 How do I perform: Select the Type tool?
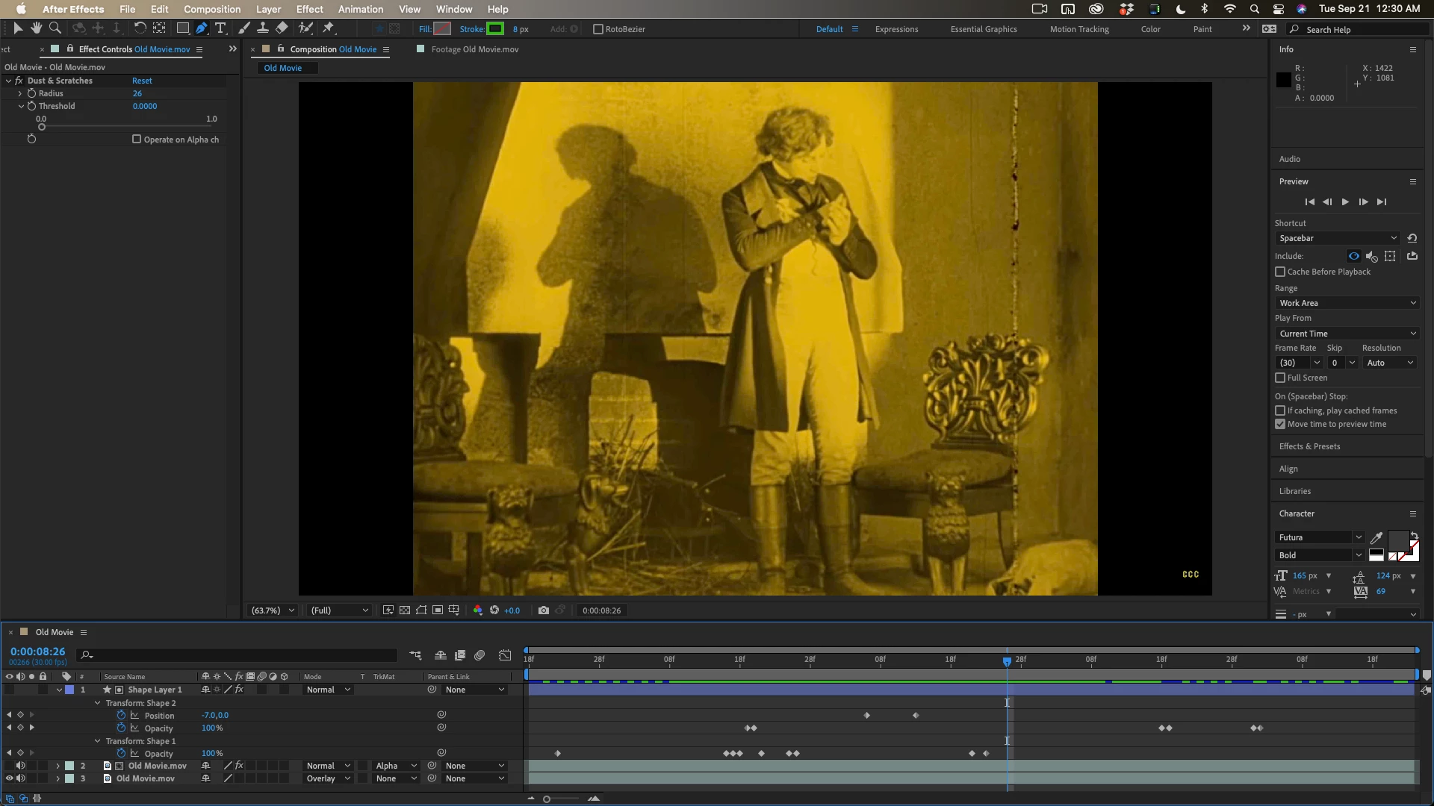tap(220, 28)
